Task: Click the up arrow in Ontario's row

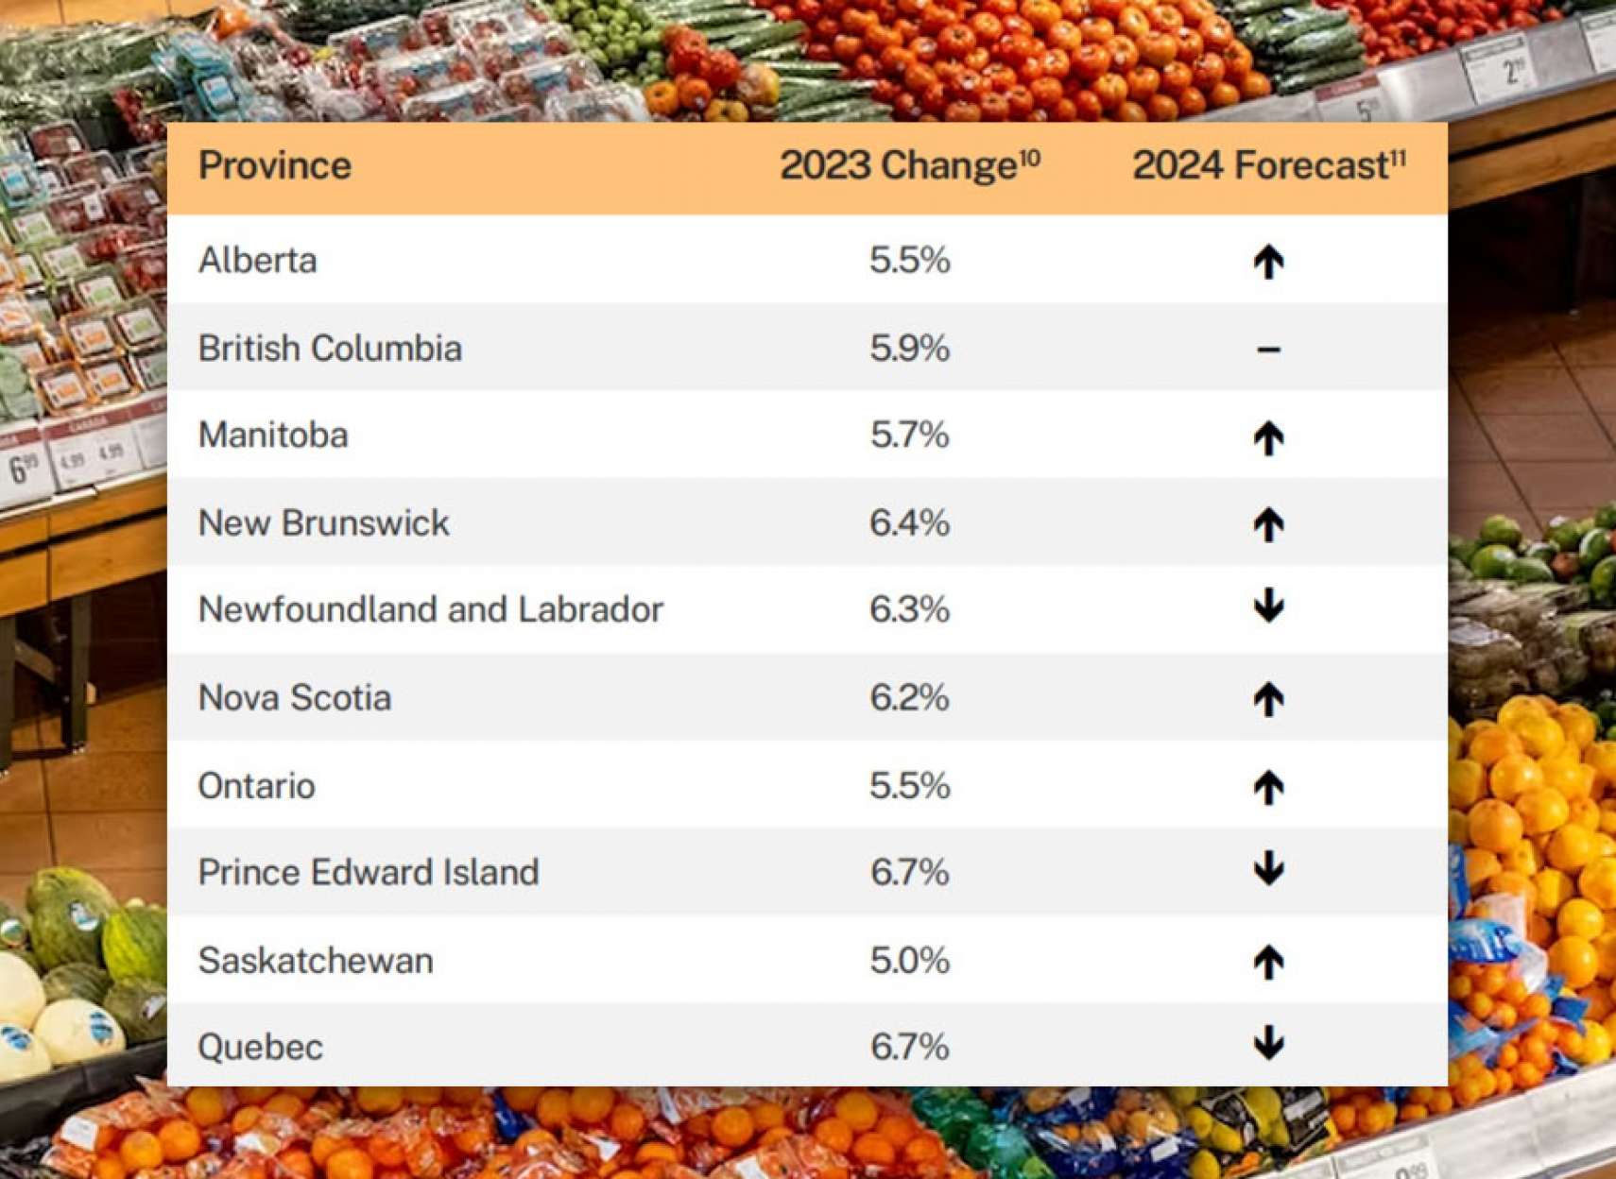Action: click(x=1268, y=787)
